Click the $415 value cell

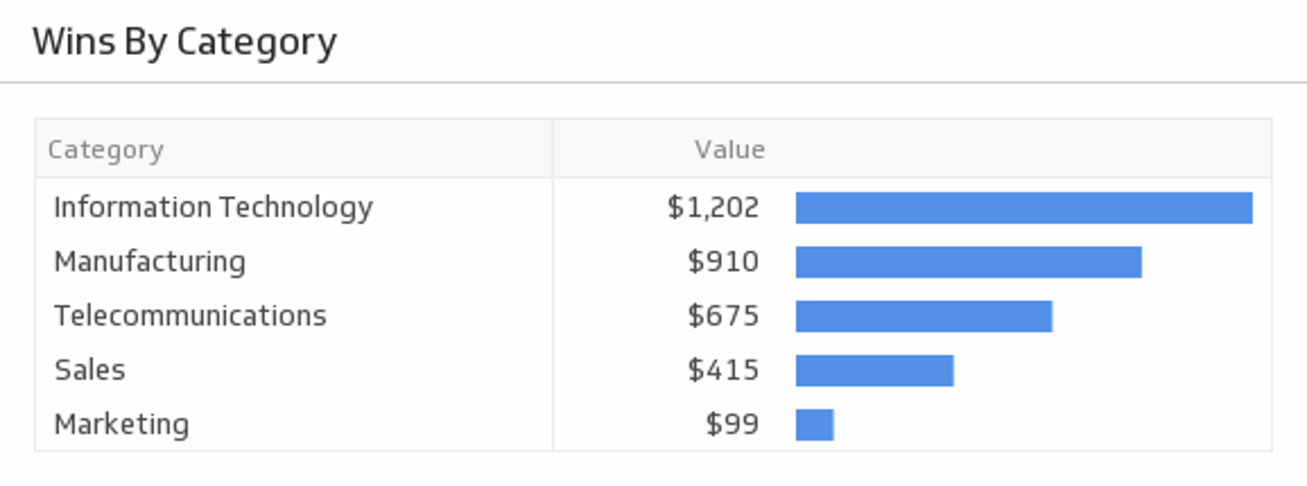click(723, 370)
